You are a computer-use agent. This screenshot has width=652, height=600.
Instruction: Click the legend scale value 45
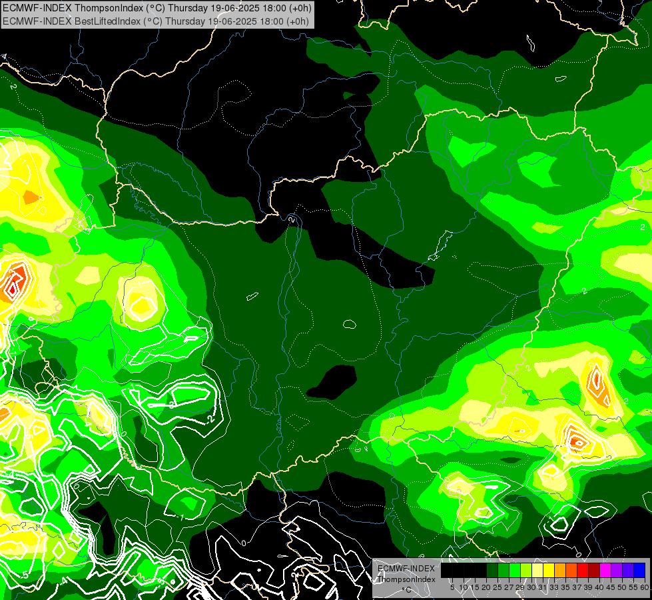(611, 587)
